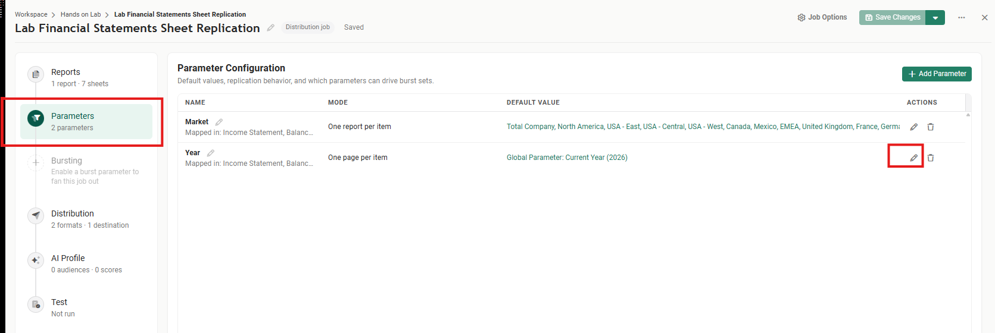The image size is (995, 333).
Task: Click Save Changes button
Action: [x=892, y=17]
